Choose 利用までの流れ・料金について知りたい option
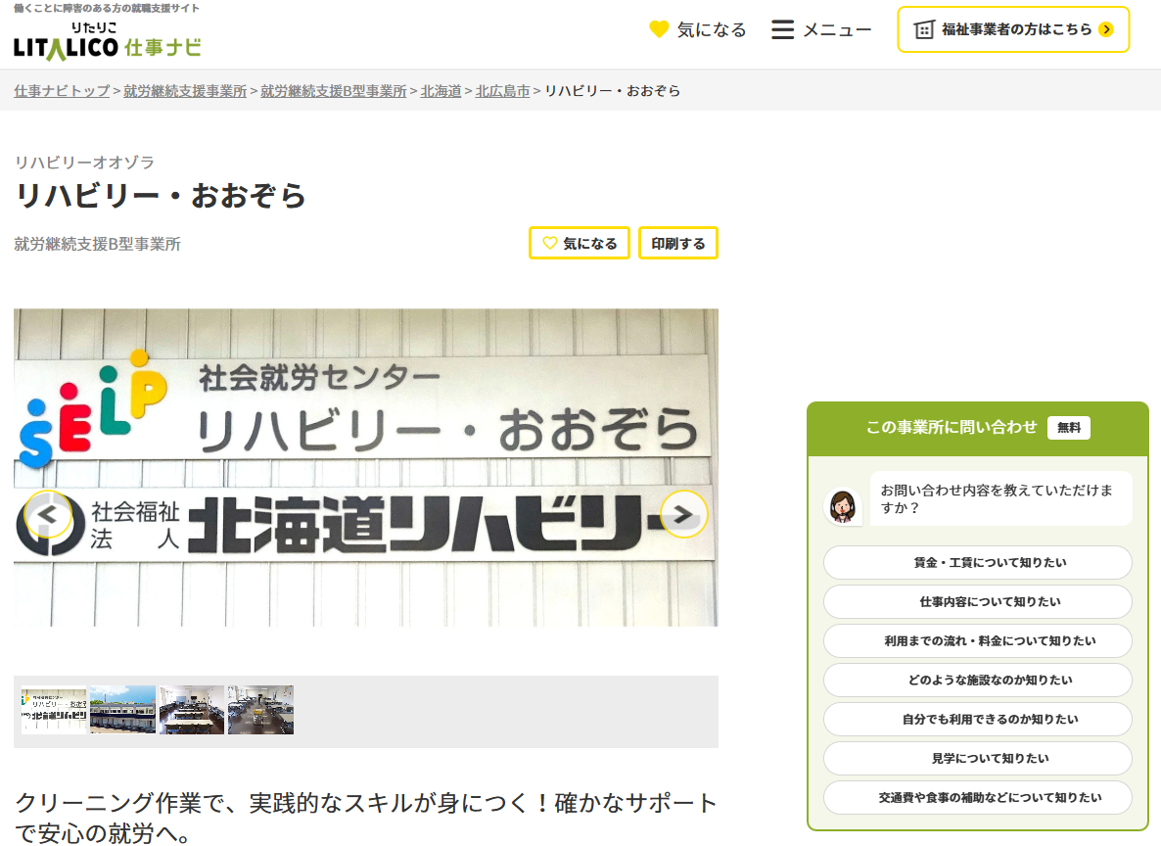 [x=977, y=640]
